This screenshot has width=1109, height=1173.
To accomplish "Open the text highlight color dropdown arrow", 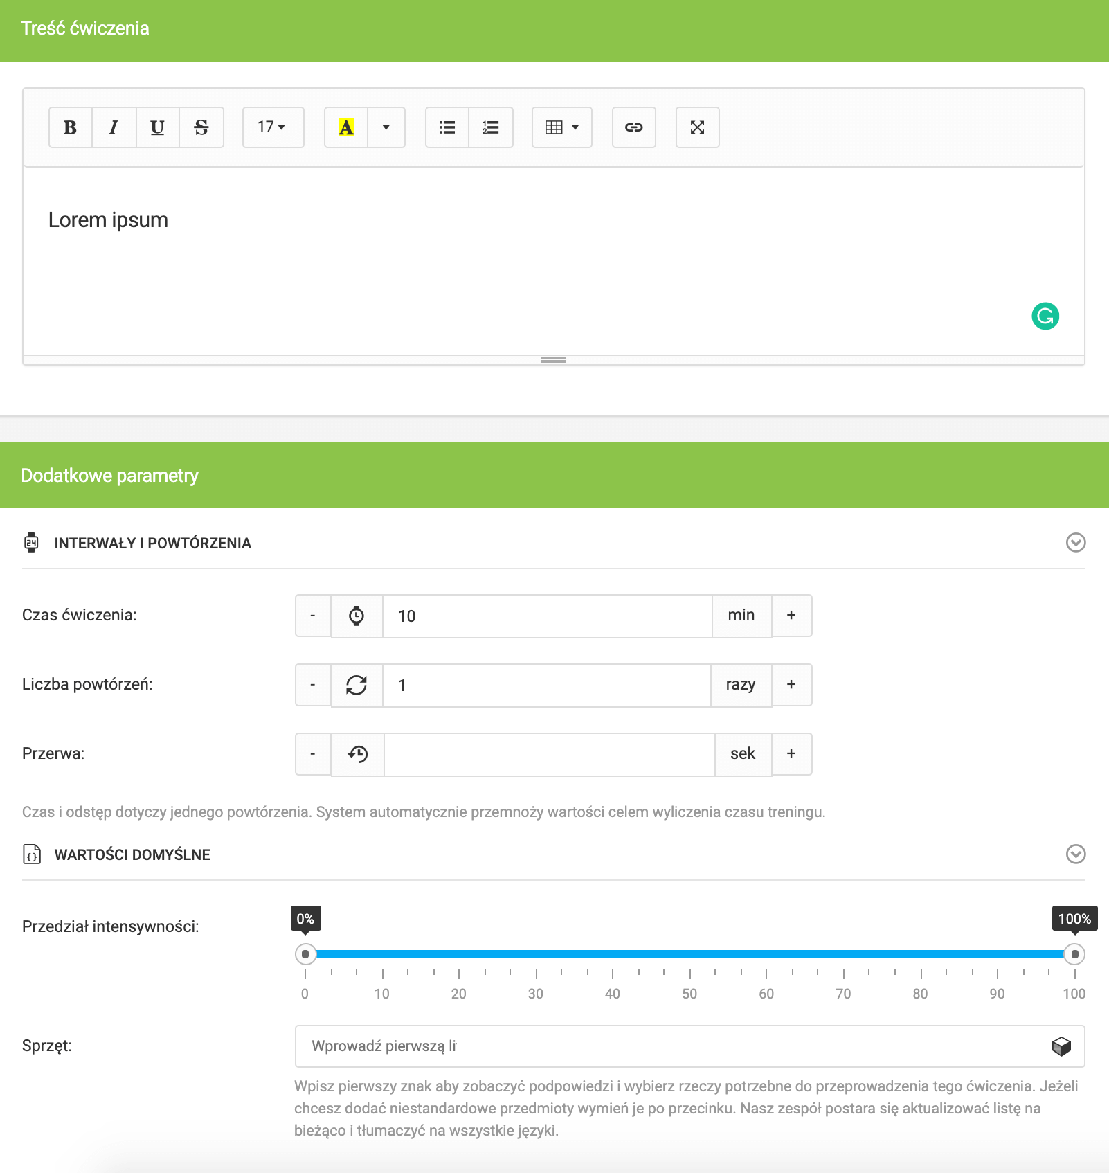I will (386, 127).
